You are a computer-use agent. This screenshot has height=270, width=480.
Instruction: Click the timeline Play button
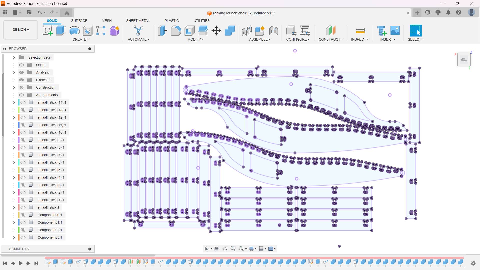(x=21, y=263)
